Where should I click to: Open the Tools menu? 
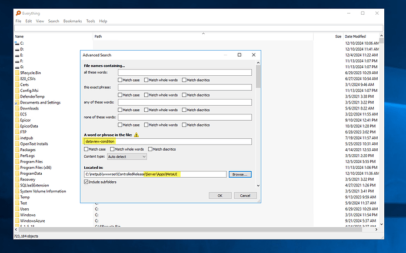[91, 21]
